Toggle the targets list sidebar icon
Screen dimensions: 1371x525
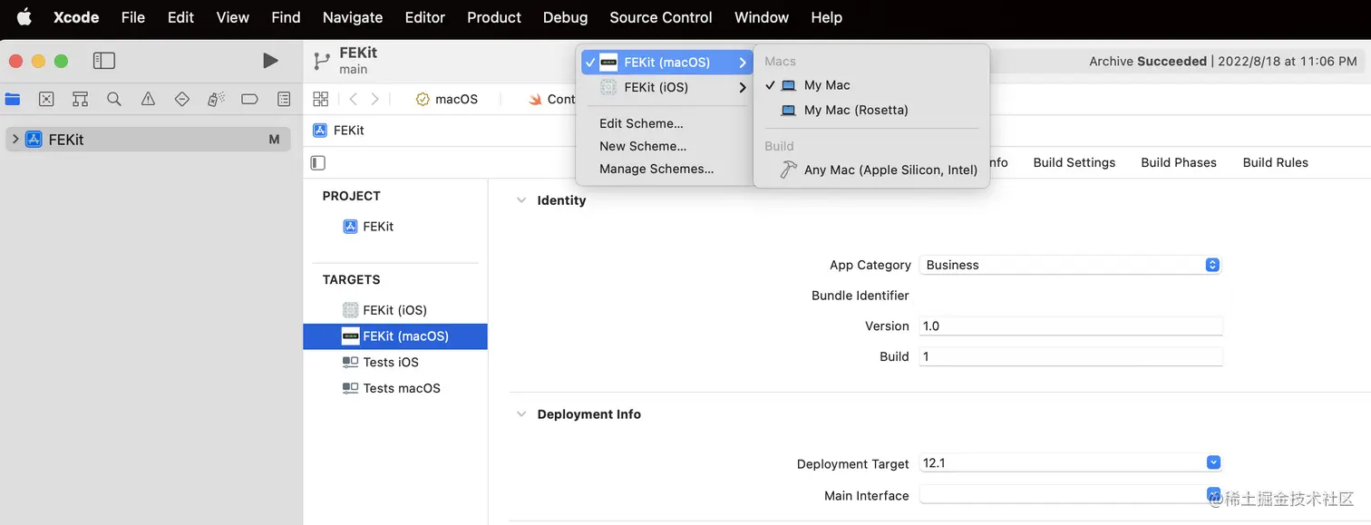[317, 163]
